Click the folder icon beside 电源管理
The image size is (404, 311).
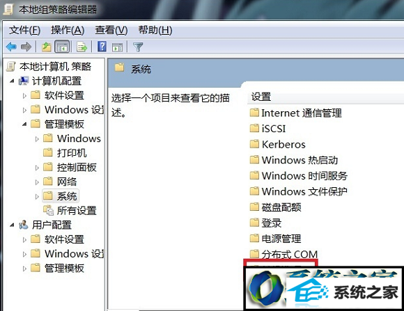pos(254,238)
